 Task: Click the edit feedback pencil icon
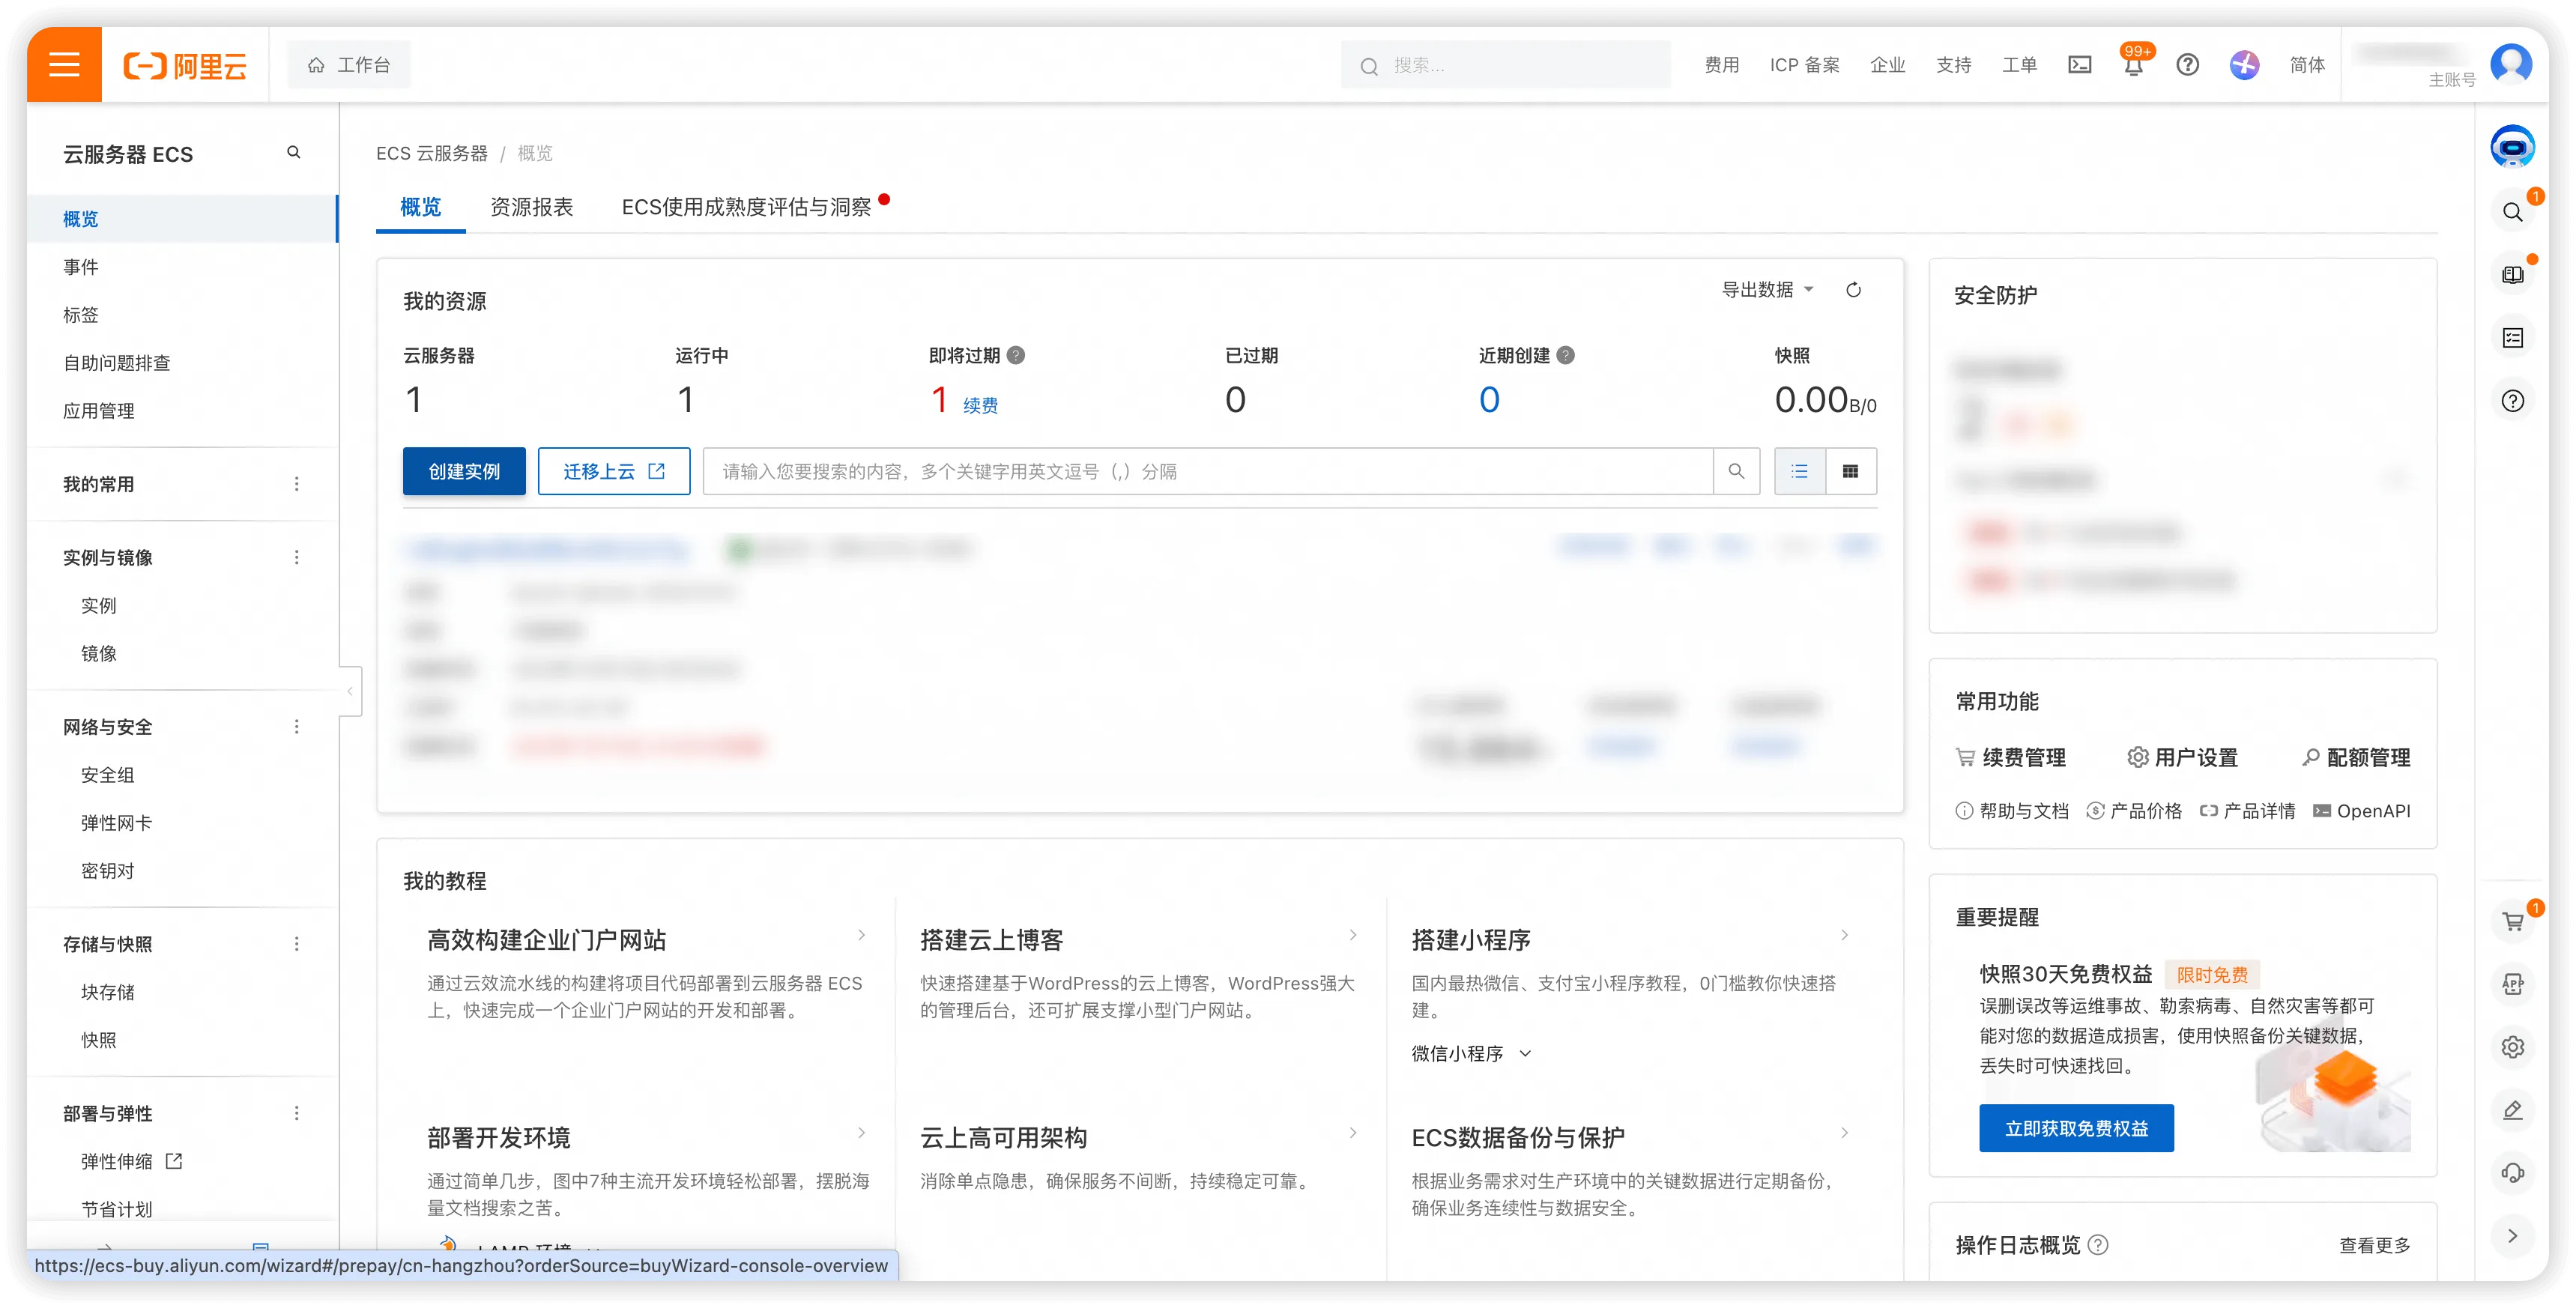click(2512, 1110)
